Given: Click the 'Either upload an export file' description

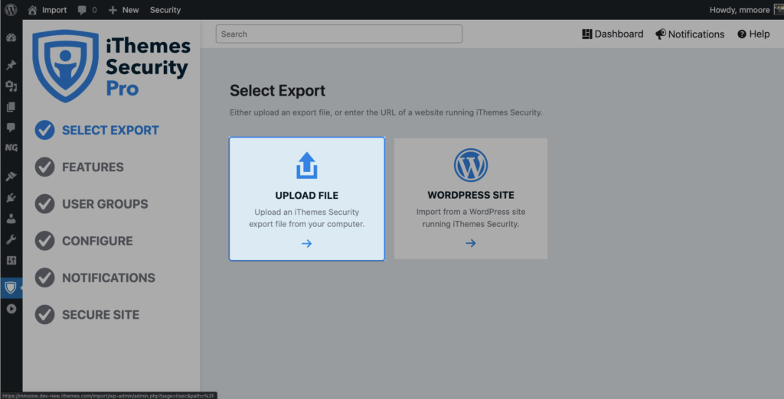Looking at the screenshot, I should (386, 112).
